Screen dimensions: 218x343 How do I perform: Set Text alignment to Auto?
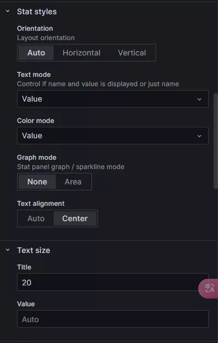pos(36,218)
